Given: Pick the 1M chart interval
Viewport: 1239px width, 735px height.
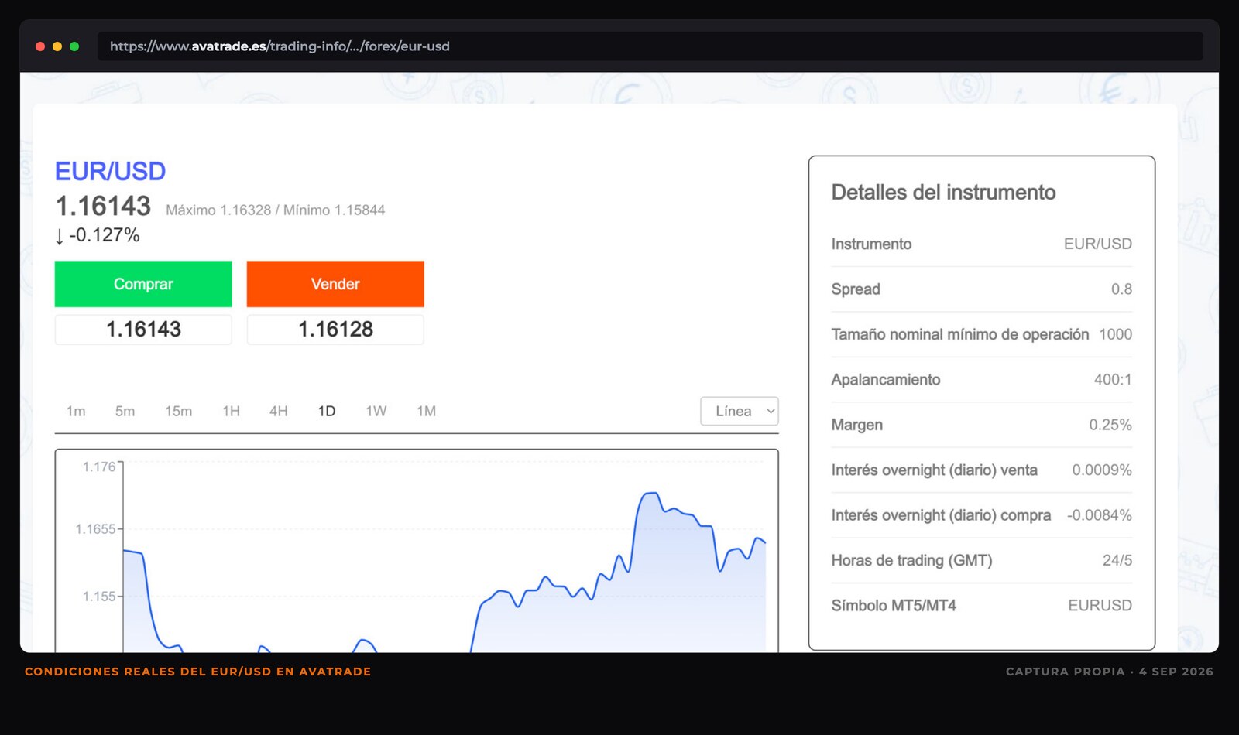Looking at the screenshot, I should [426, 412].
